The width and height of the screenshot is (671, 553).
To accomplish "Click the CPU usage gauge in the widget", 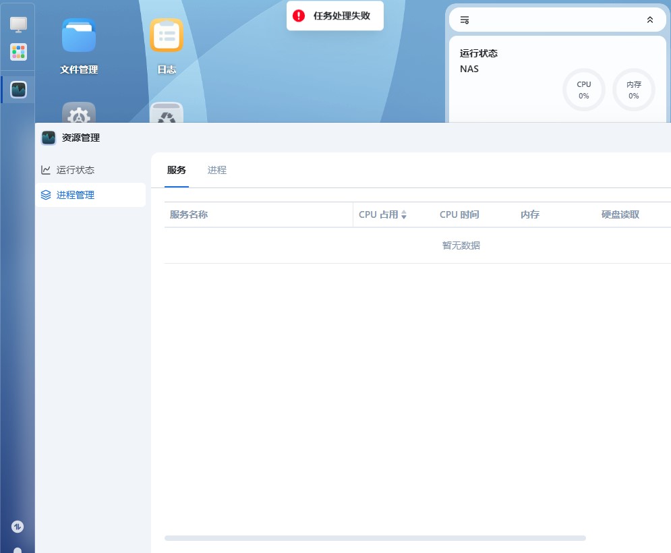I will (584, 90).
